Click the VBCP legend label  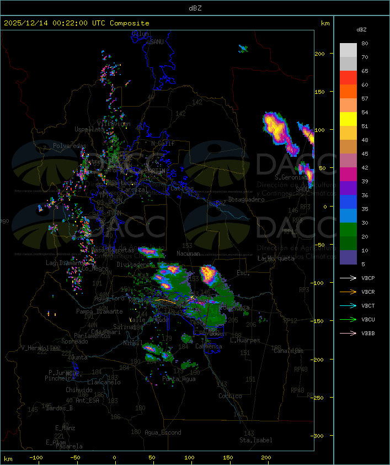pos(368,278)
